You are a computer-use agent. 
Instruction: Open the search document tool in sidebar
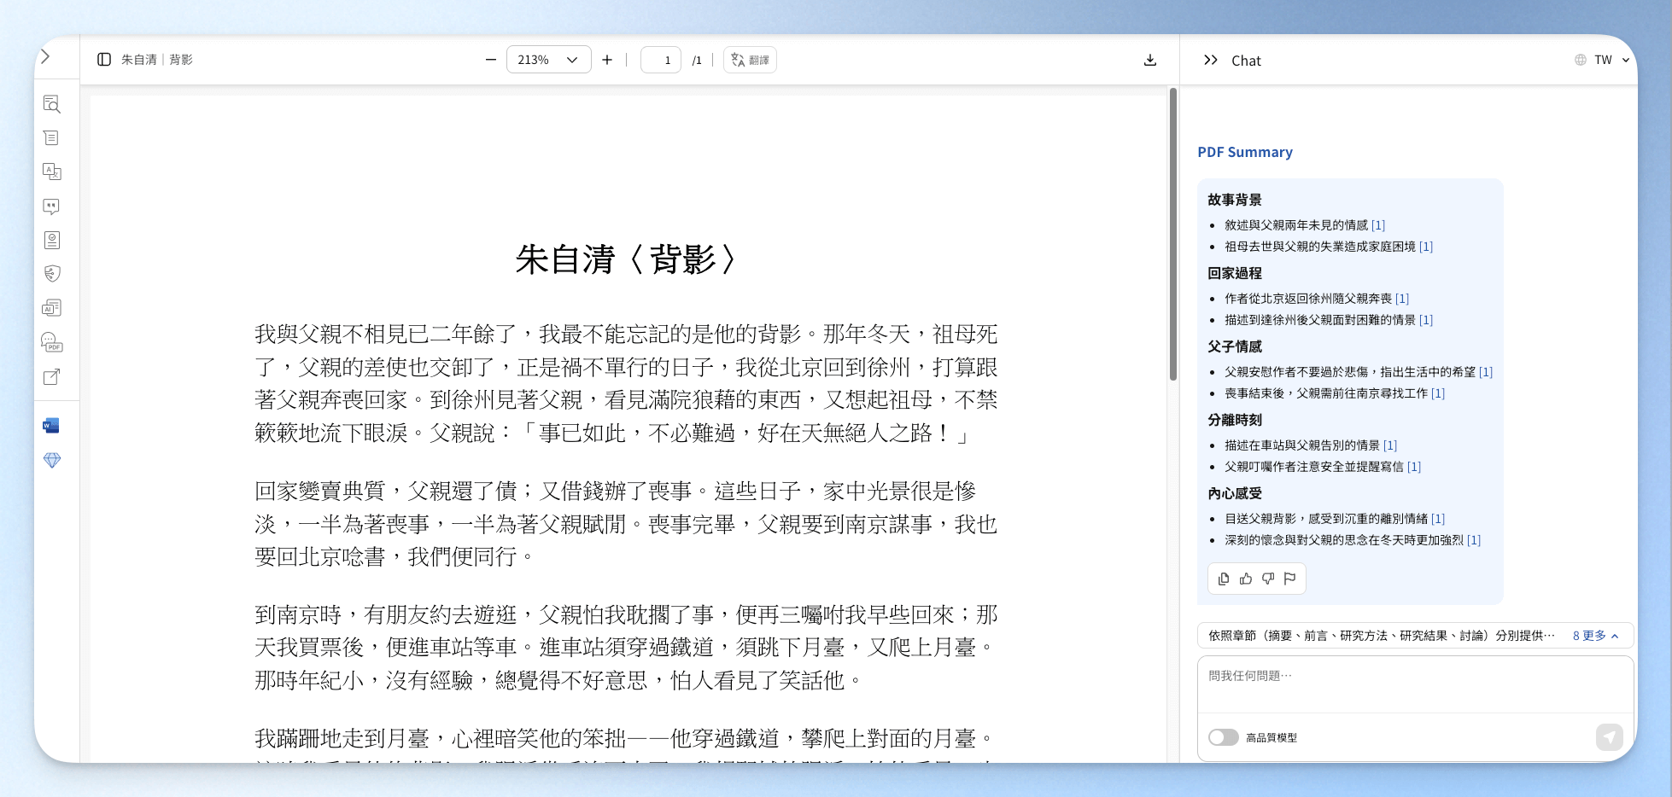(x=52, y=104)
